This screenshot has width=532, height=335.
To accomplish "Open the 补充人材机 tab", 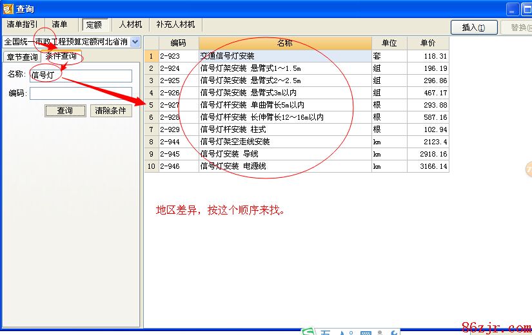I will click(175, 24).
